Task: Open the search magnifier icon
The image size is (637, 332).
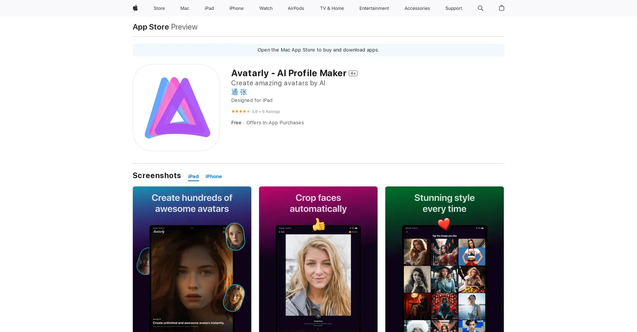Action: [x=480, y=8]
